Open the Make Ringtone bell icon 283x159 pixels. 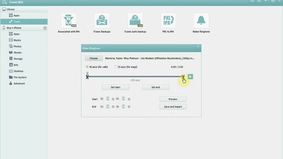(201, 20)
